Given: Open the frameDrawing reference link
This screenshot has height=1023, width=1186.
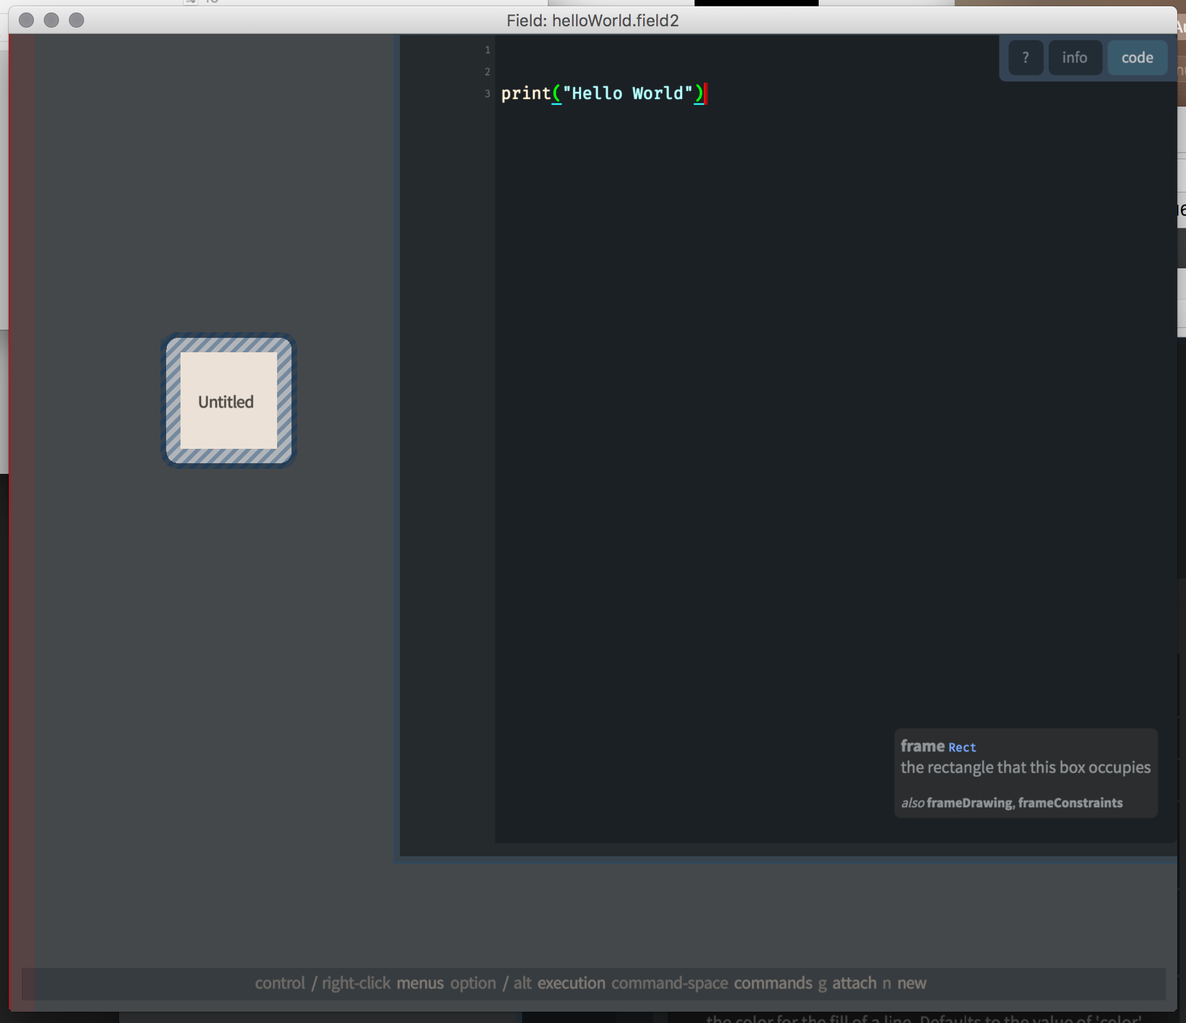Looking at the screenshot, I should point(968,803).
